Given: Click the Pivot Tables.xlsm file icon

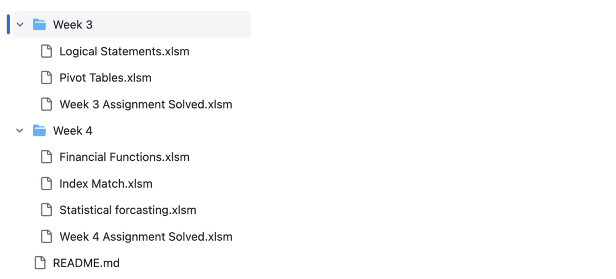Looking at the screenshot, I should [x=46, y=78].
